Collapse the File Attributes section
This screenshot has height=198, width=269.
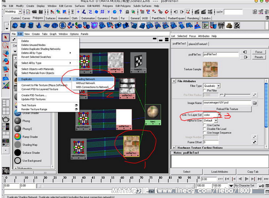174,81
